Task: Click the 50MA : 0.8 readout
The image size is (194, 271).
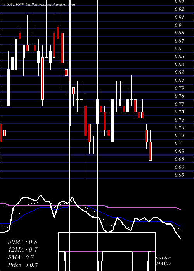Action: pyautogui.click(x=23, y=242)
